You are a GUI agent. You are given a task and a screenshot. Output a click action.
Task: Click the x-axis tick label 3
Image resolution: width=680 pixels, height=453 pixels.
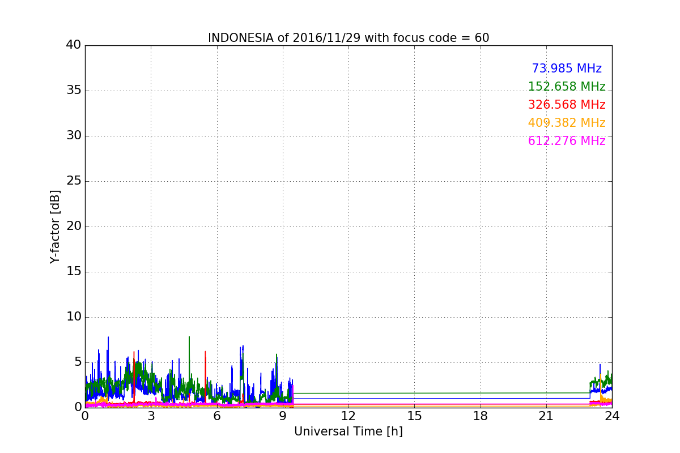pyautogui.click(x=151, y=416)
